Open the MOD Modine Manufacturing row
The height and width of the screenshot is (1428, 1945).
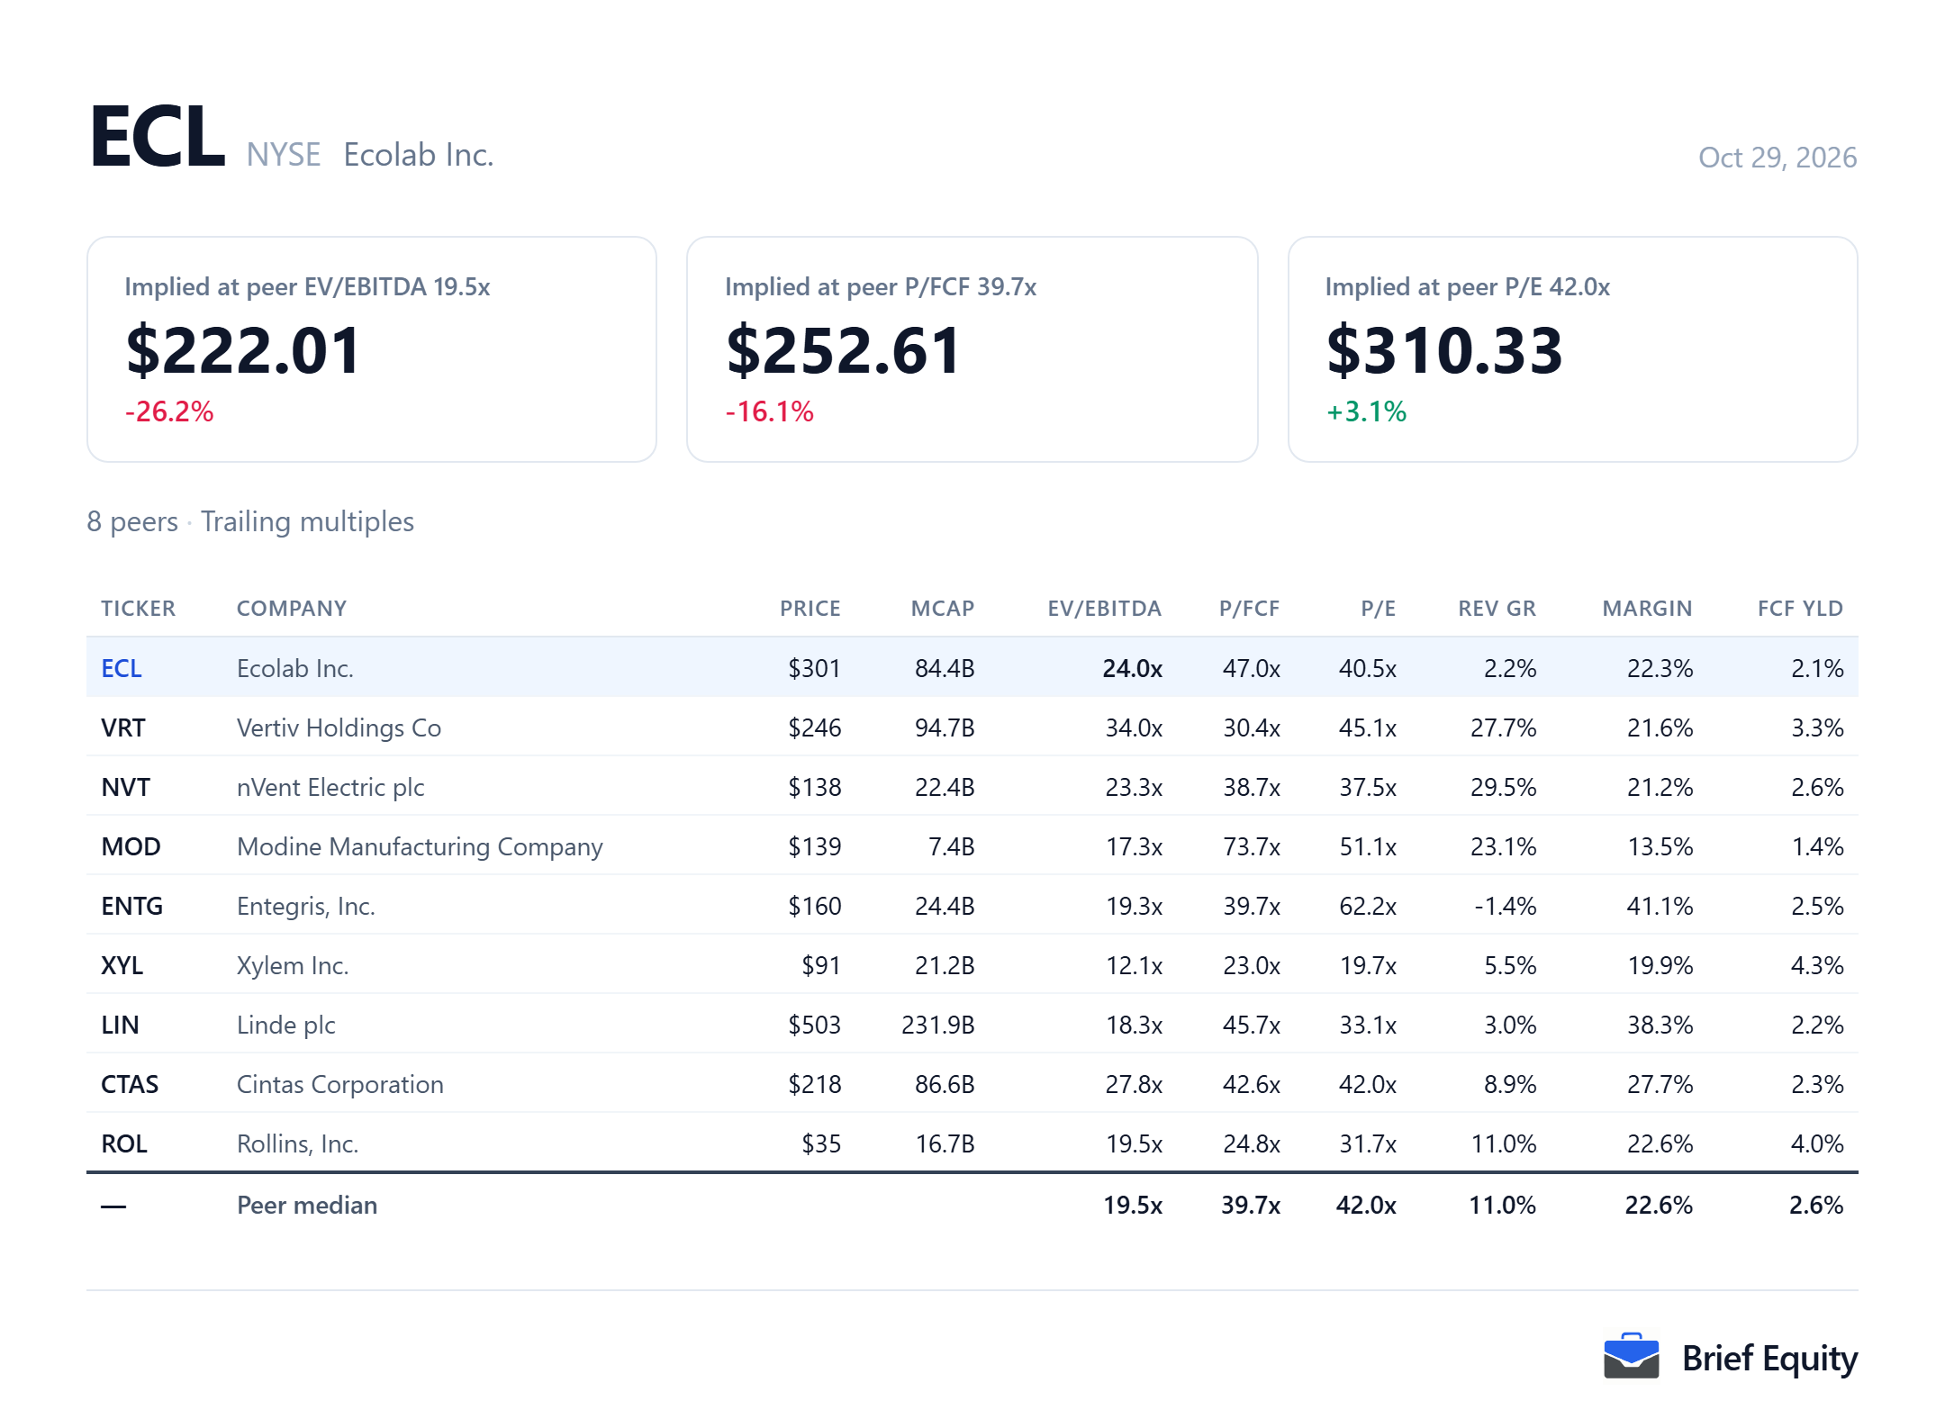(x=972, y=845)
